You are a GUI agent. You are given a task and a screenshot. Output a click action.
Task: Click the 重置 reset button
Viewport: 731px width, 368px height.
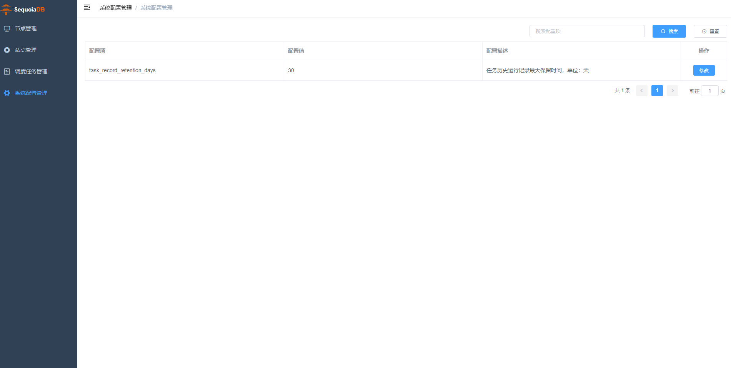click(x=710, y=31)
